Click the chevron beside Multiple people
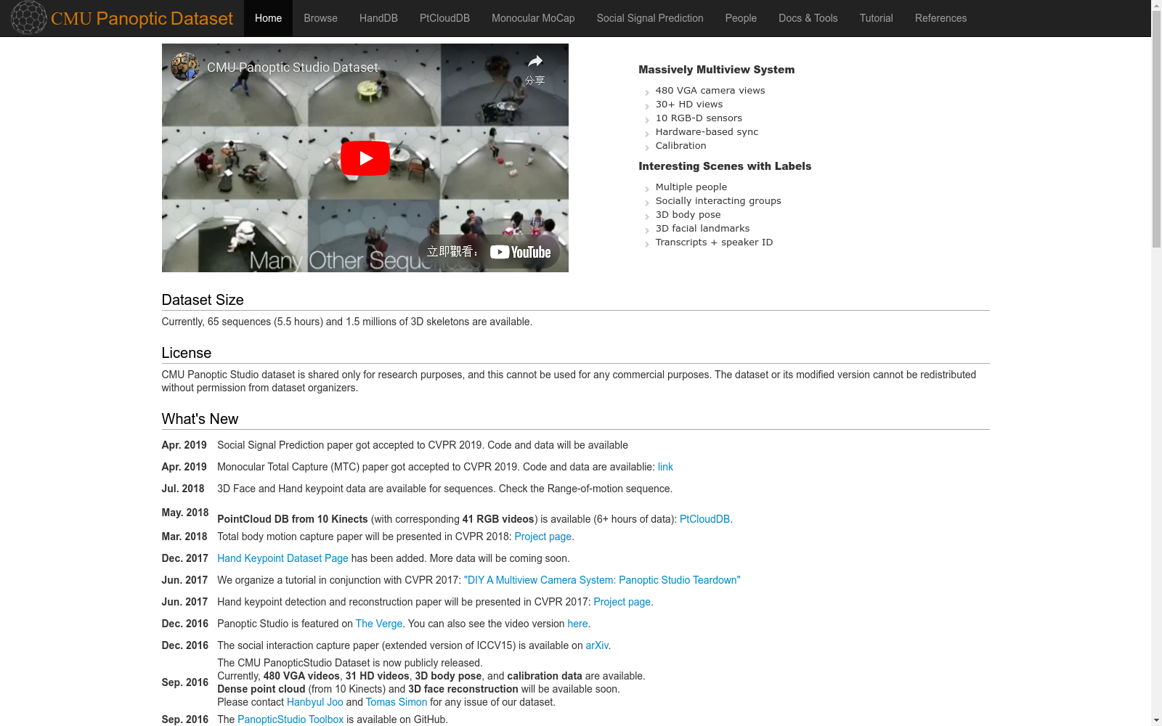The height and width of the screenshot is (726, 1162). [x=646, y=189]
